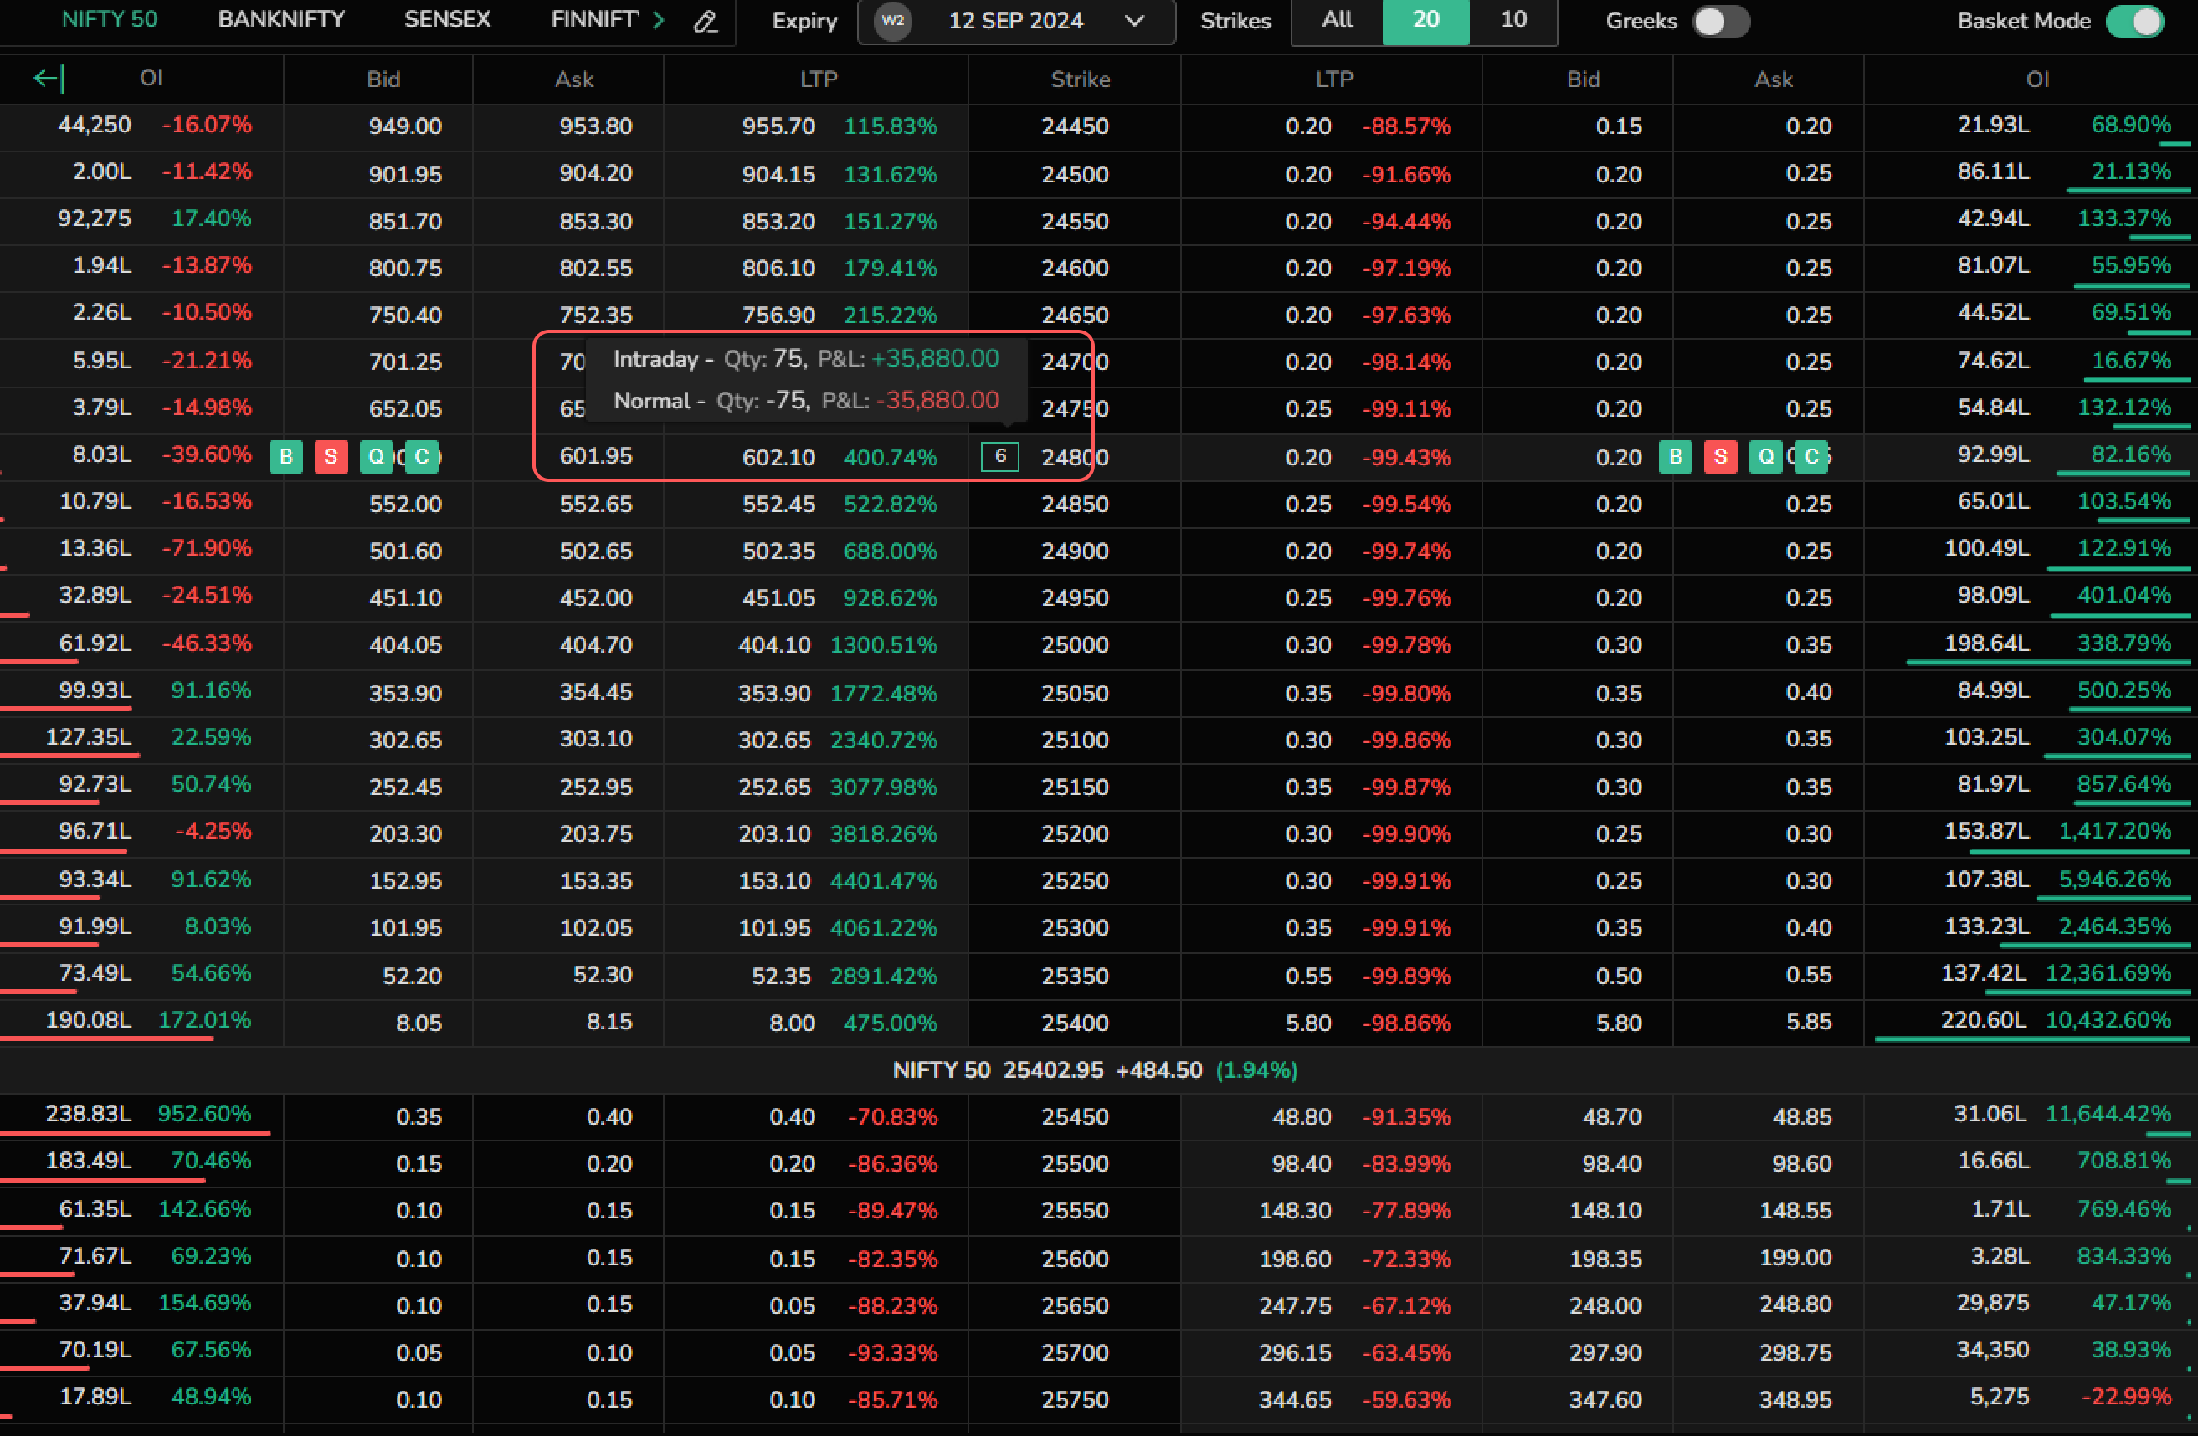Click call-side Sell (S) button on 24800 row
The width and height of the screenshot is (2198, 1436).
(x=331, y=456)
